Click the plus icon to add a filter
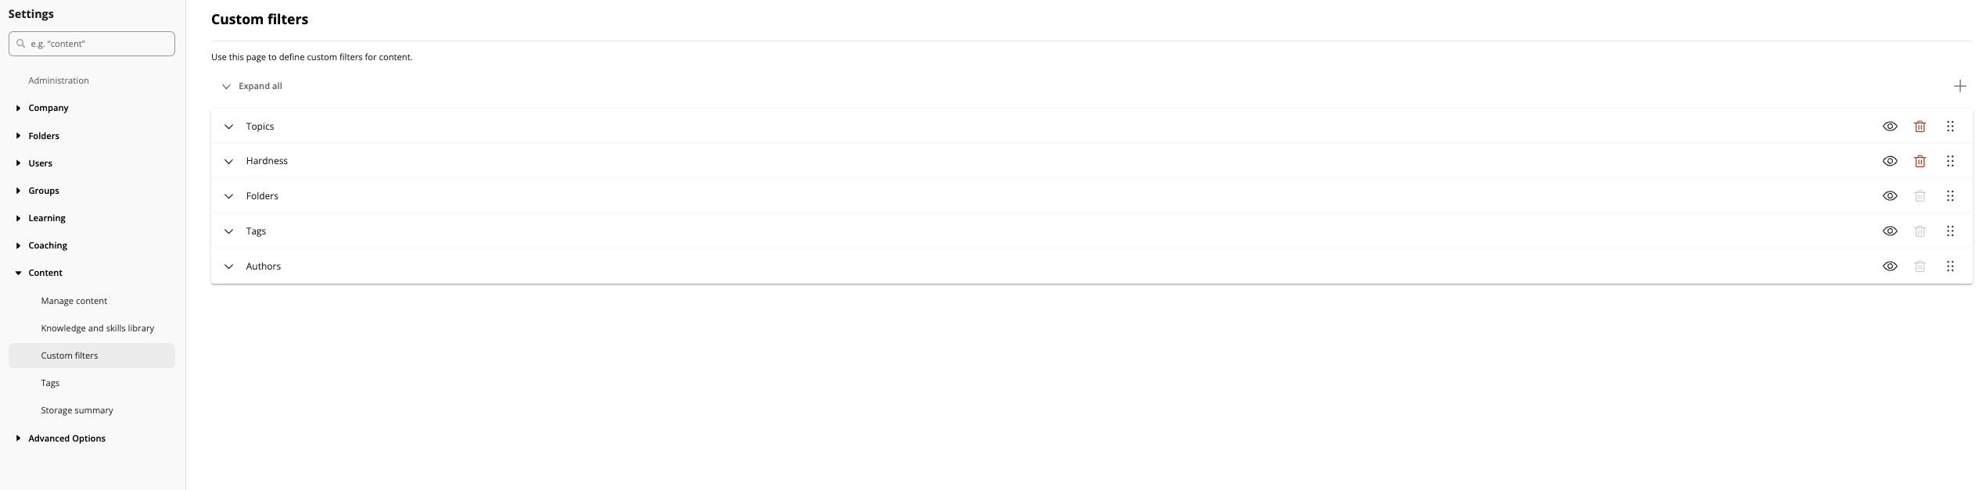Screen dimensions: 1986x490 coord(1959,86)
